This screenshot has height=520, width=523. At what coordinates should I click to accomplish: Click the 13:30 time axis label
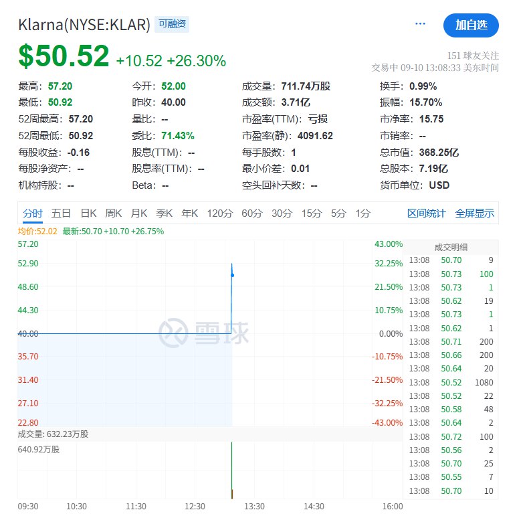(254, 507)
